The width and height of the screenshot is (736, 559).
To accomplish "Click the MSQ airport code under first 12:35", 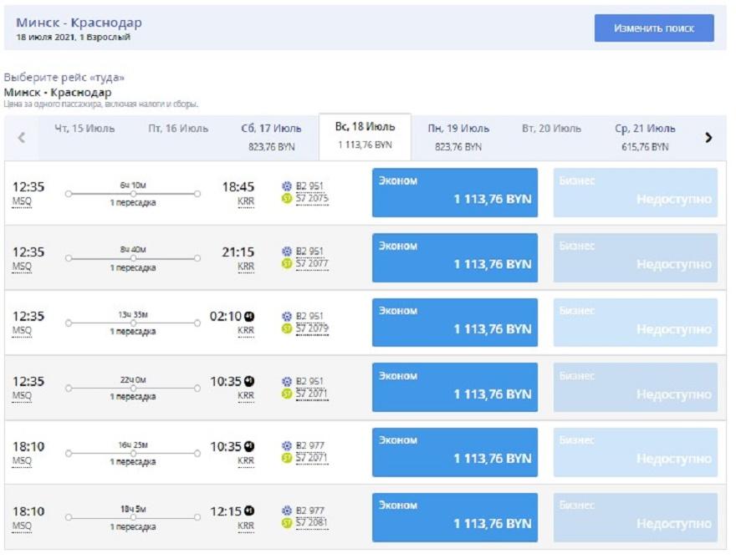I will click(22, 202).
